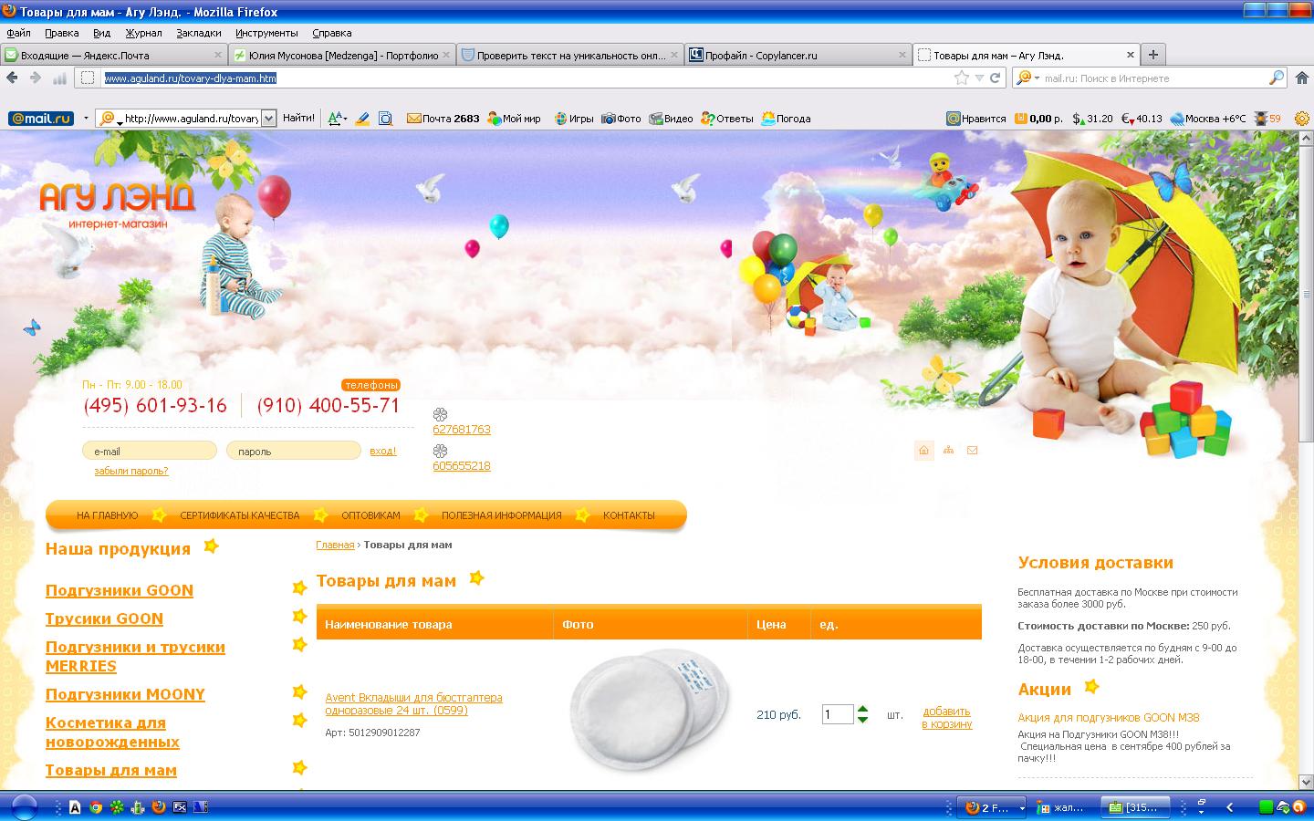Open the toolbar settings gear icon
Image resolution: width=1314 pixels, height=821 pixels.
click(1302, 119)
